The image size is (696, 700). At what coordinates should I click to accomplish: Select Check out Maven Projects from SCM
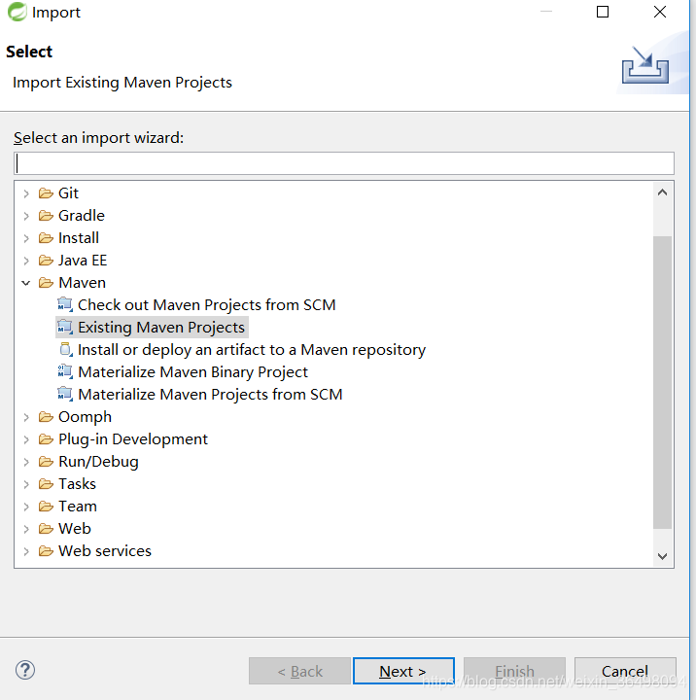207,305
